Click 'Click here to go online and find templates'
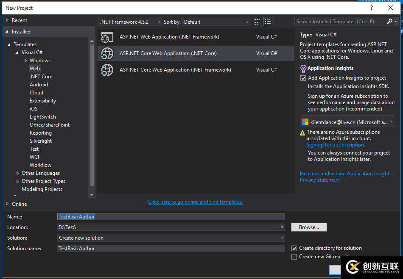This screenshot has height=279, width=403. coord(195,202)
